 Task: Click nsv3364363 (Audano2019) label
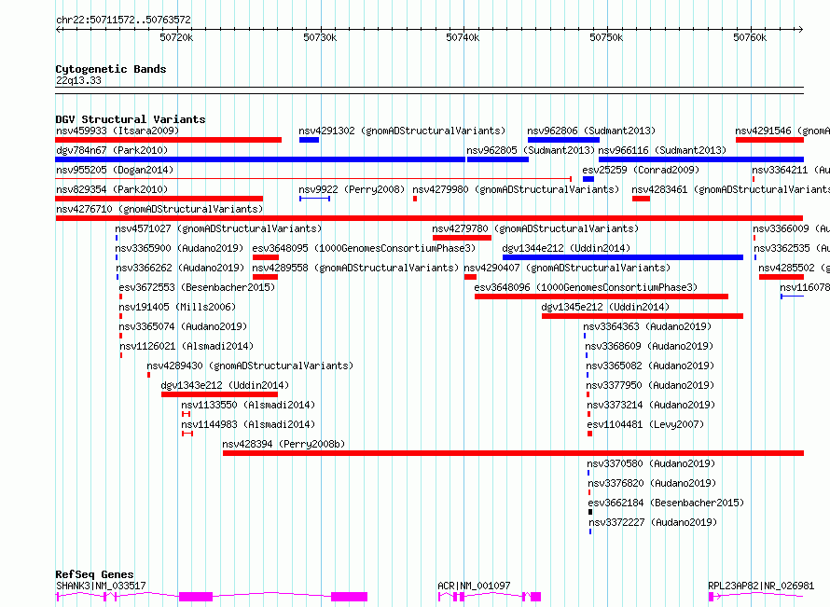tap(647, 326)
